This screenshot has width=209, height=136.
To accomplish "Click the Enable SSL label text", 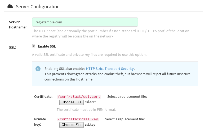I will point(47,46).
